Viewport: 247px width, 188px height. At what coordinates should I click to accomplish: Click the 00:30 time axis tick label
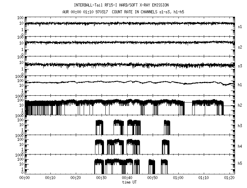pos(102,178)
